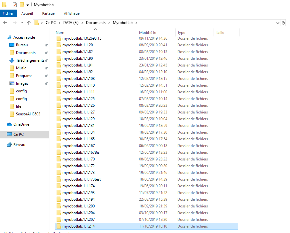The width and height of the screenshot is (290, 233).
Task: Select the Images library icon
Action: coord(12,83)
